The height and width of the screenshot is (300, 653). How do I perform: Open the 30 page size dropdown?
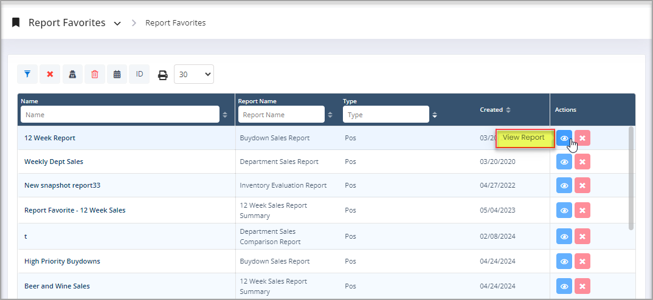point(194,74)
